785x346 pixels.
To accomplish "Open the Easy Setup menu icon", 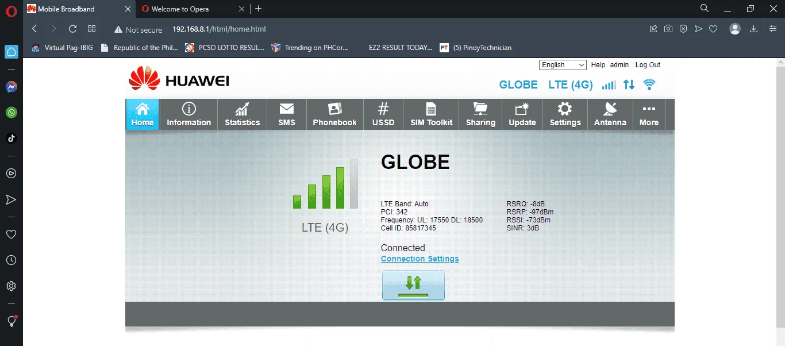I will [x=773, y=29].
